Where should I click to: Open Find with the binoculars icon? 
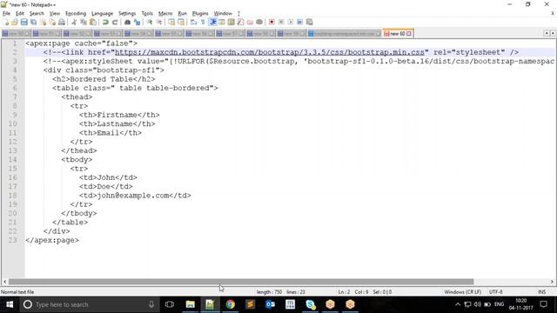pyautogui.click(x=127, y=22)
